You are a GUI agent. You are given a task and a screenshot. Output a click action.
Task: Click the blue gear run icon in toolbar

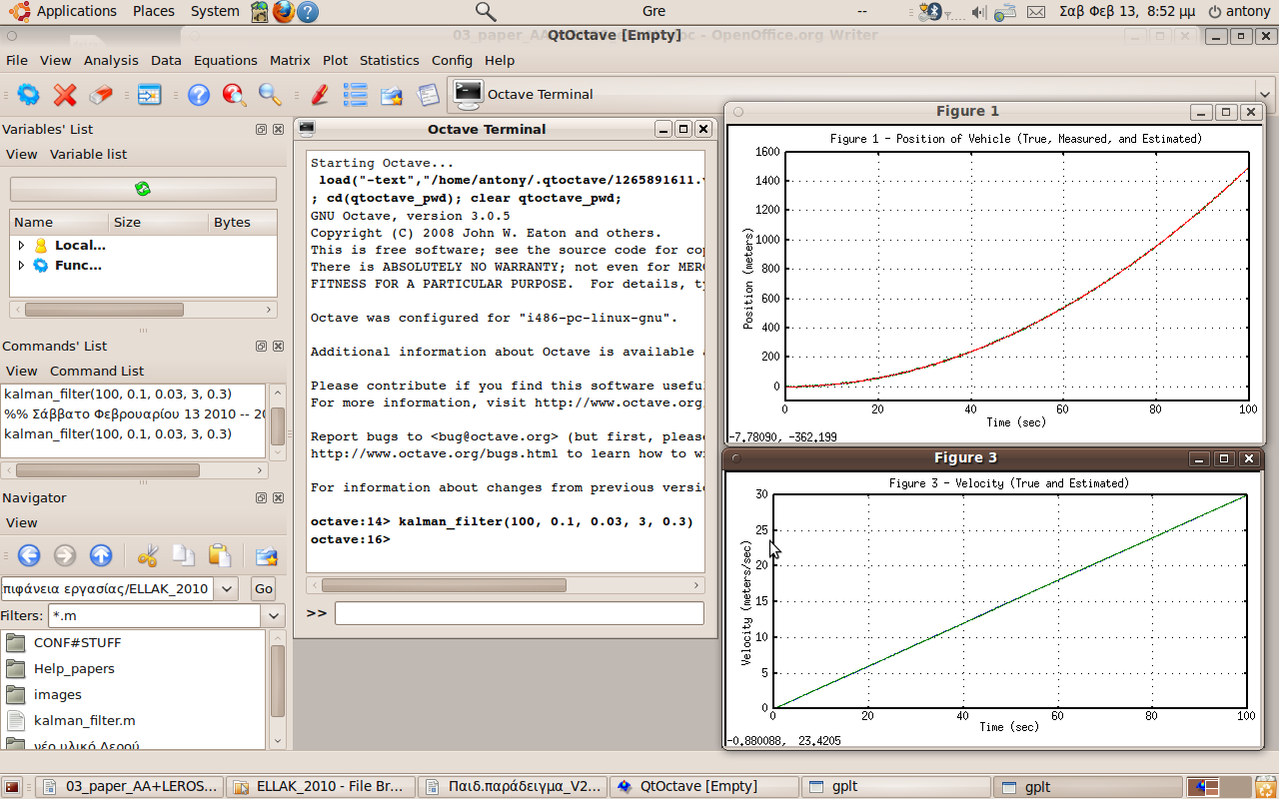[28, 95]
